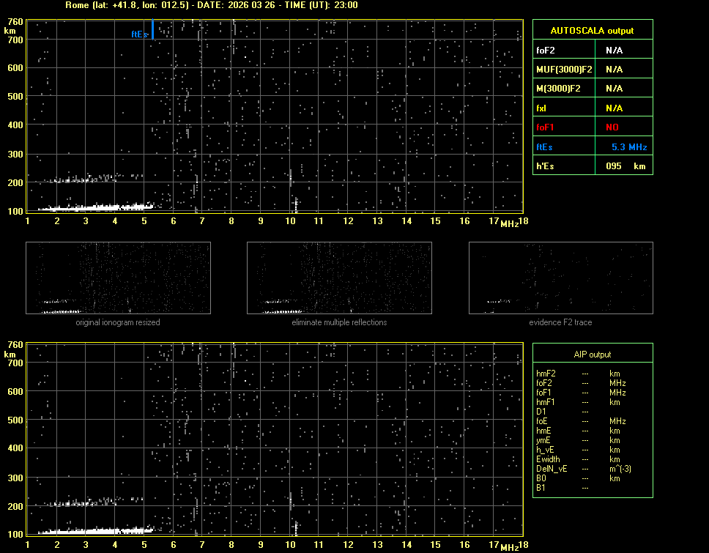Viewport: 709px width, 553px height.
Task: Click the 10 MHz label on upper ionogram axis
Action: 290,221
